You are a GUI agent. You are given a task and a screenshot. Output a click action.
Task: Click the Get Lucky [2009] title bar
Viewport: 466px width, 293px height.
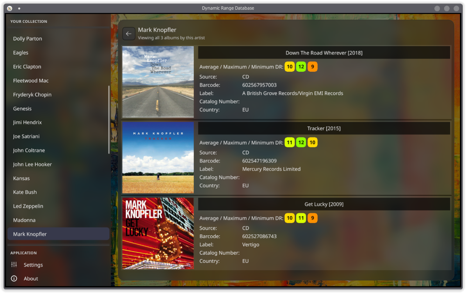tap(324, 204)
